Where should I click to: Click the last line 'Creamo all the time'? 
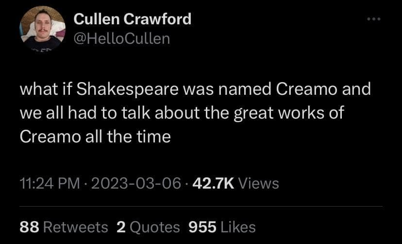[x=95, y=137]
